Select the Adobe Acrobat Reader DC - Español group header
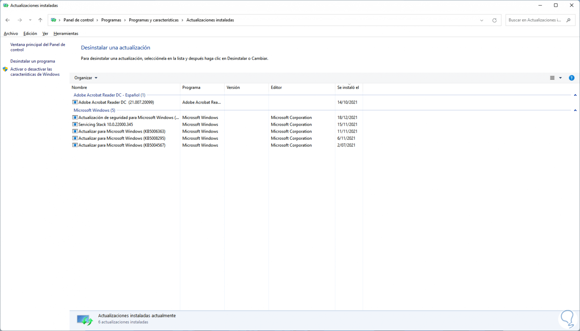This screenshot has width=580, height=331. (x=109, y=95)
